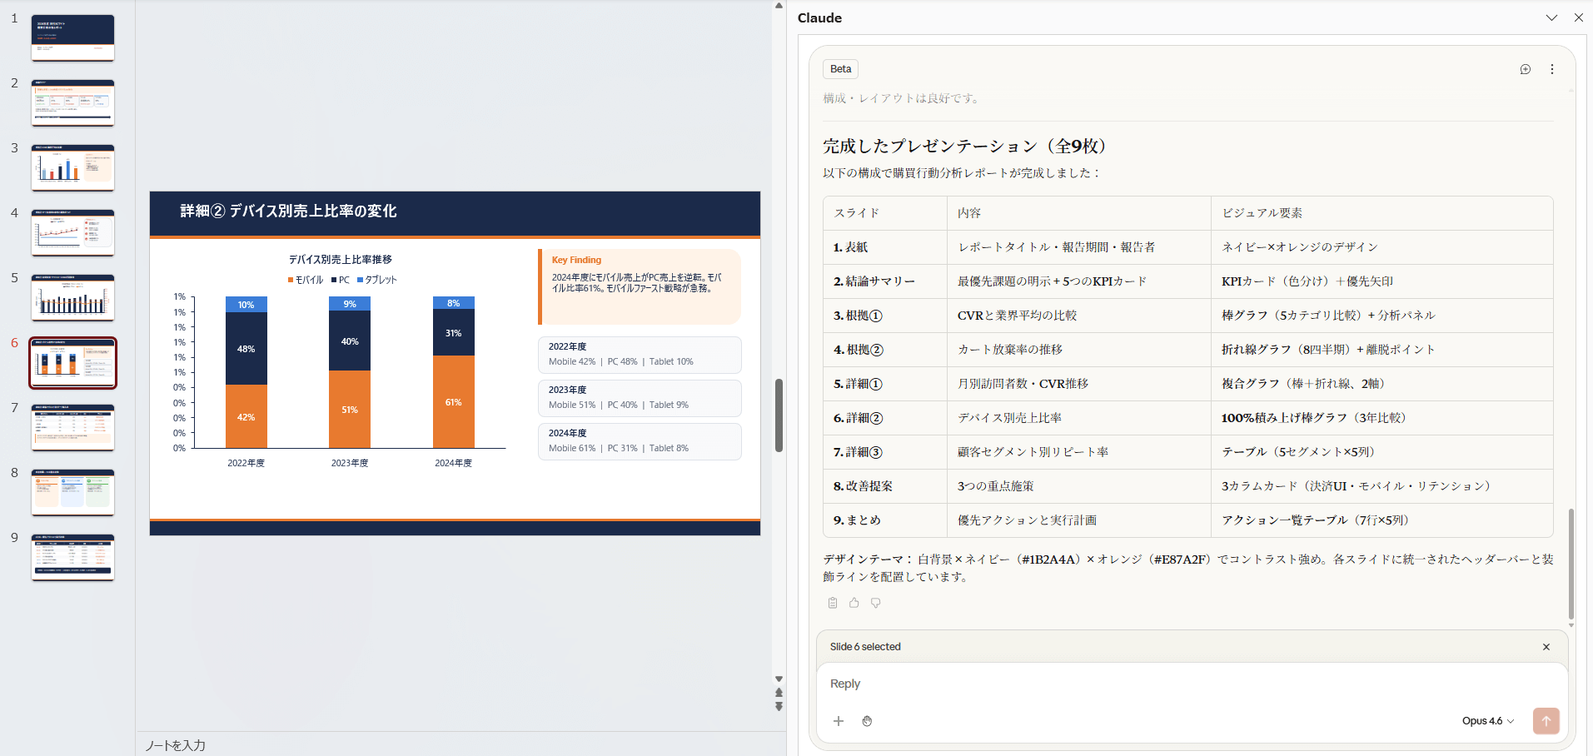Start a new chat in Claude panel
The width and height of the screenshot is (1593, 756).
(x=1525, y=70)
